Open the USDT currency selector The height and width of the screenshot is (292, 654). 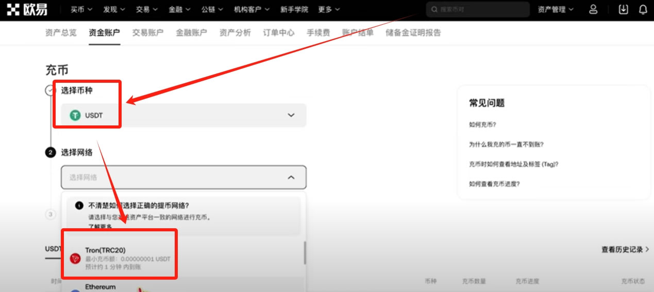click(183, 115)
